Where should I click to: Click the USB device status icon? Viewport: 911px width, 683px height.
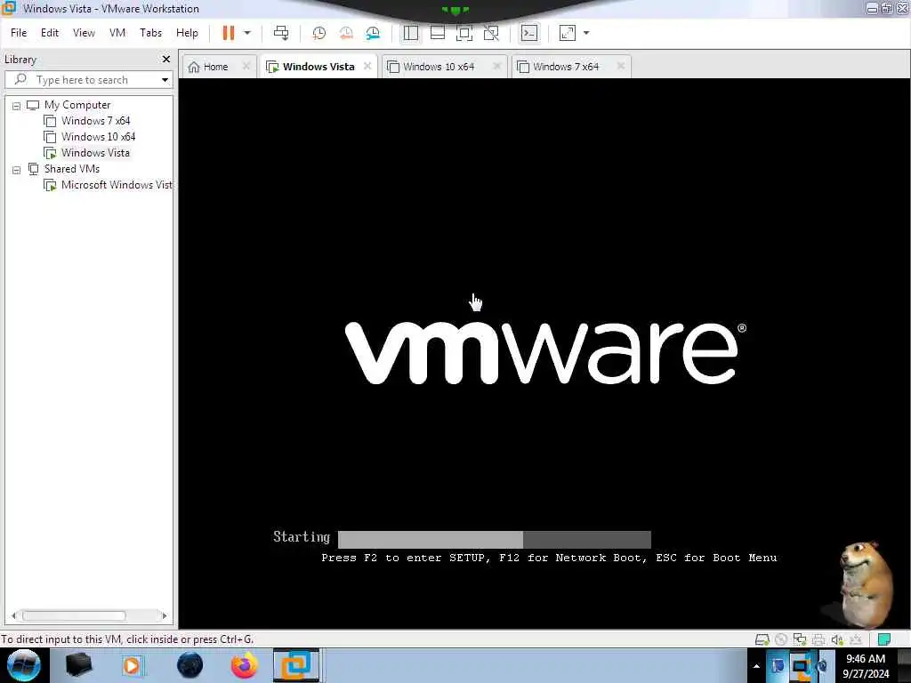click(x=855, y=639)
